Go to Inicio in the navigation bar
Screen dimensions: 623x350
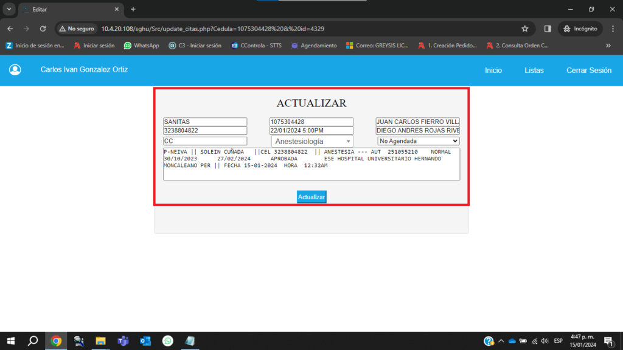(493, 70)
